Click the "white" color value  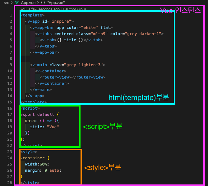[90, 28]
